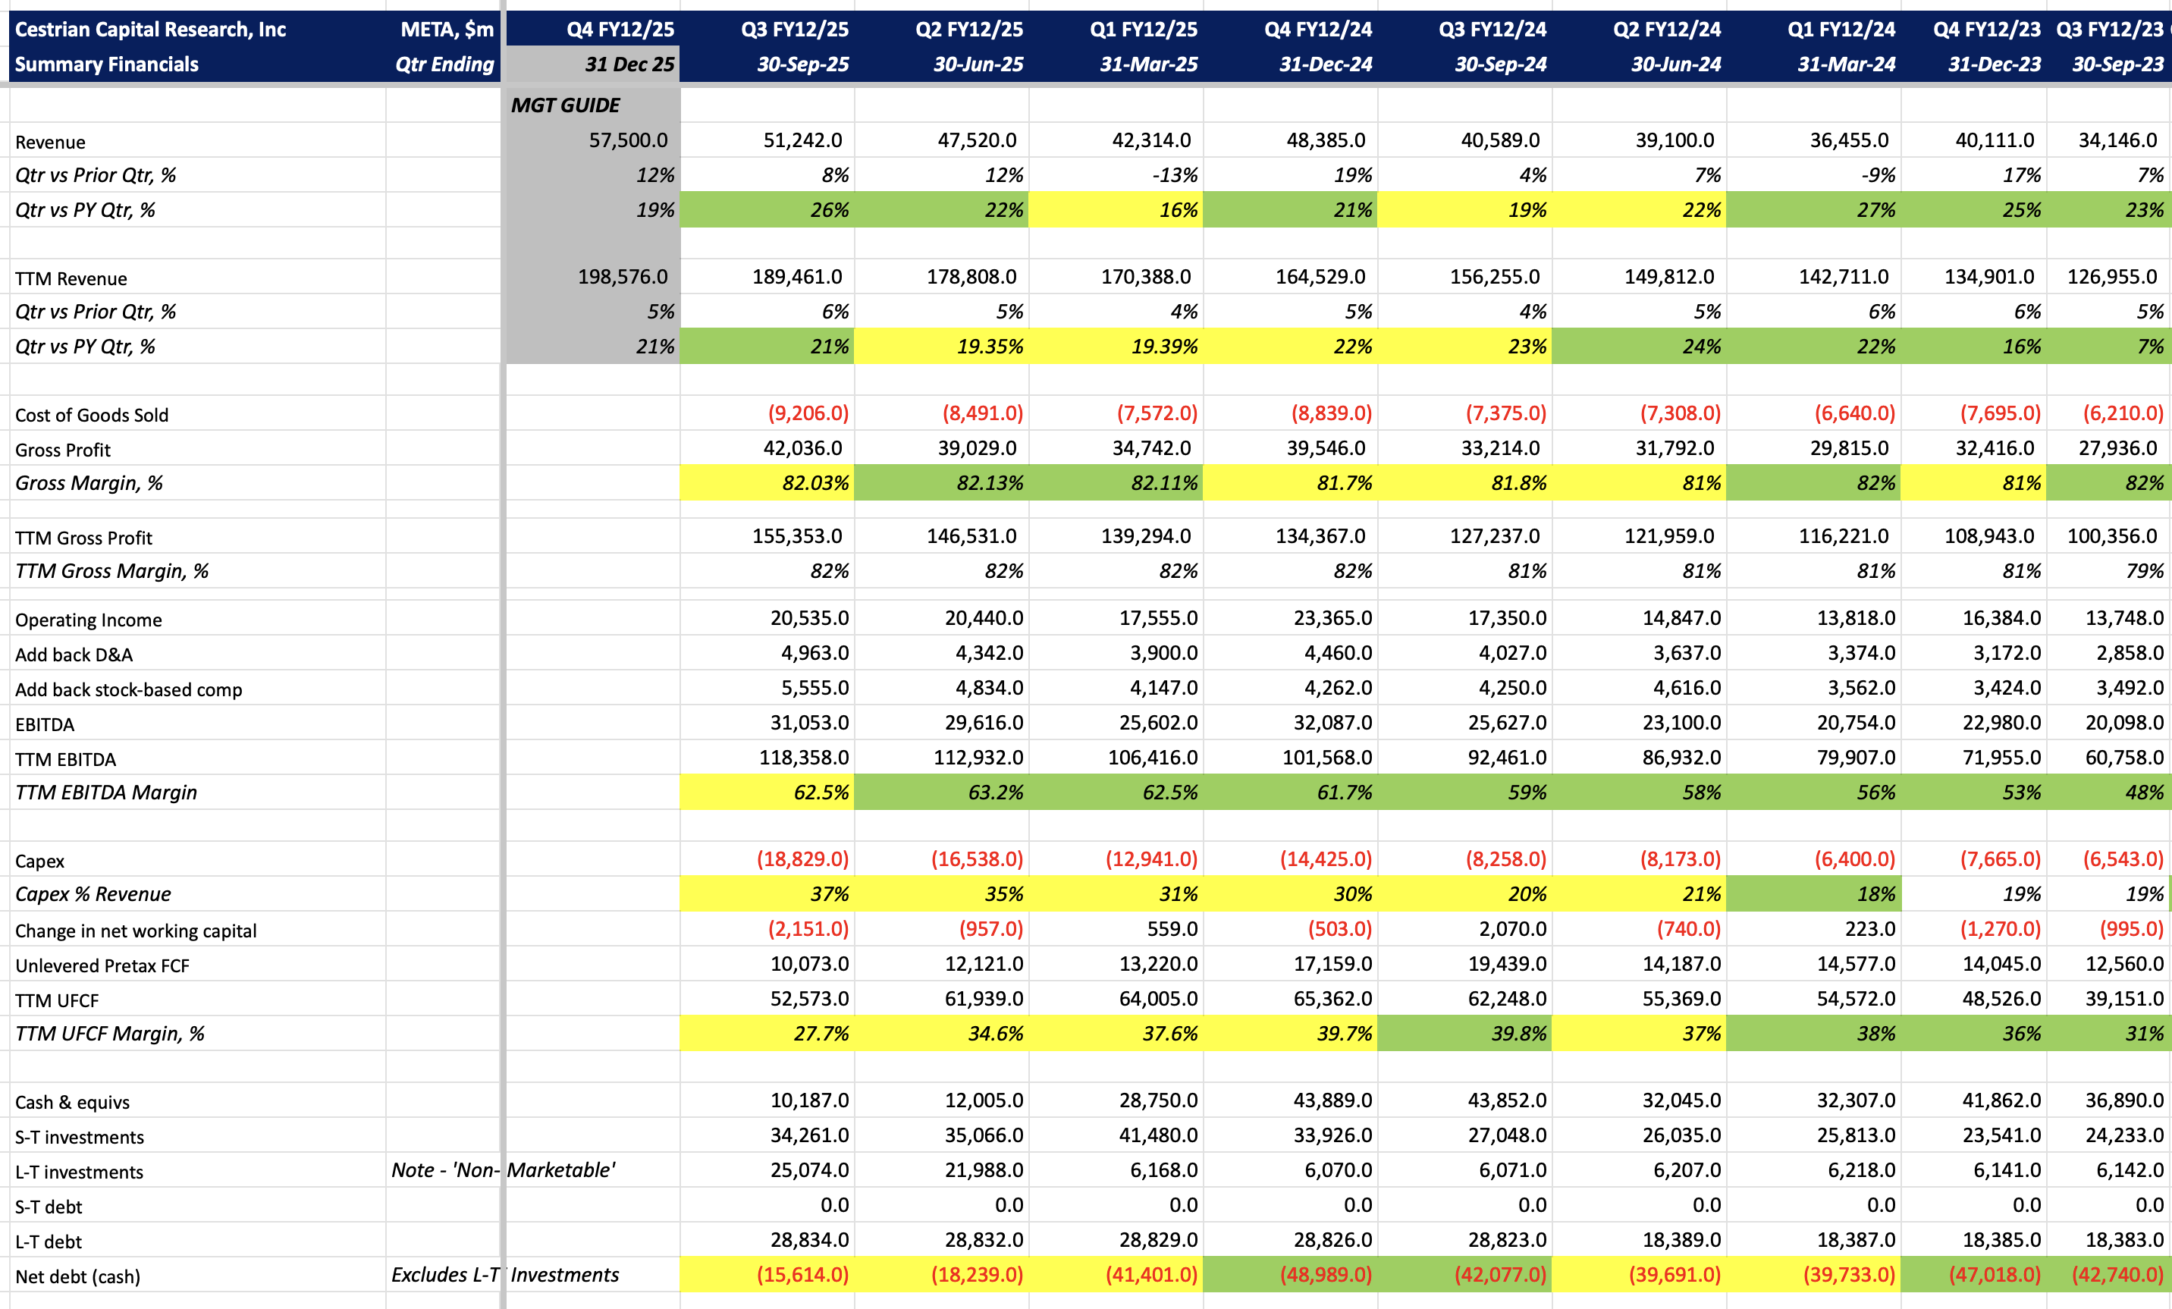Click L-T debt value 18,389.0 for Jun-24
Screen dimensions: 2172x1309
(x=1681, y=1240)
